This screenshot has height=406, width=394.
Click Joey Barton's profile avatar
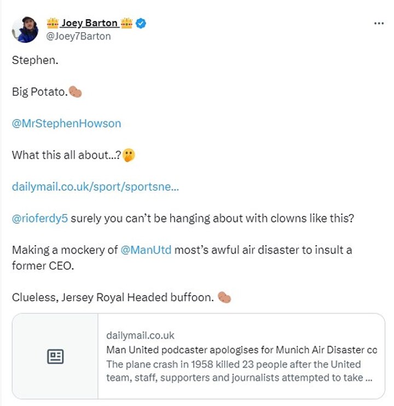pyautogui.click(x=25, y=30)
